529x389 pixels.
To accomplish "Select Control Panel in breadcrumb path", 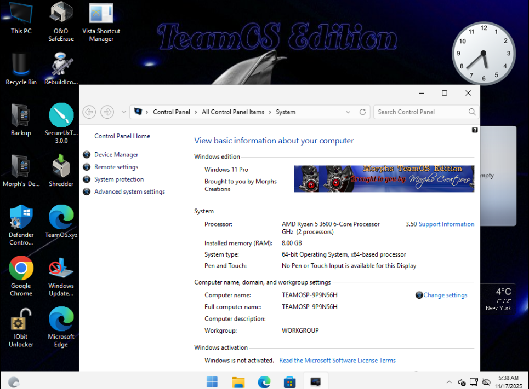I will click(171, 112).
